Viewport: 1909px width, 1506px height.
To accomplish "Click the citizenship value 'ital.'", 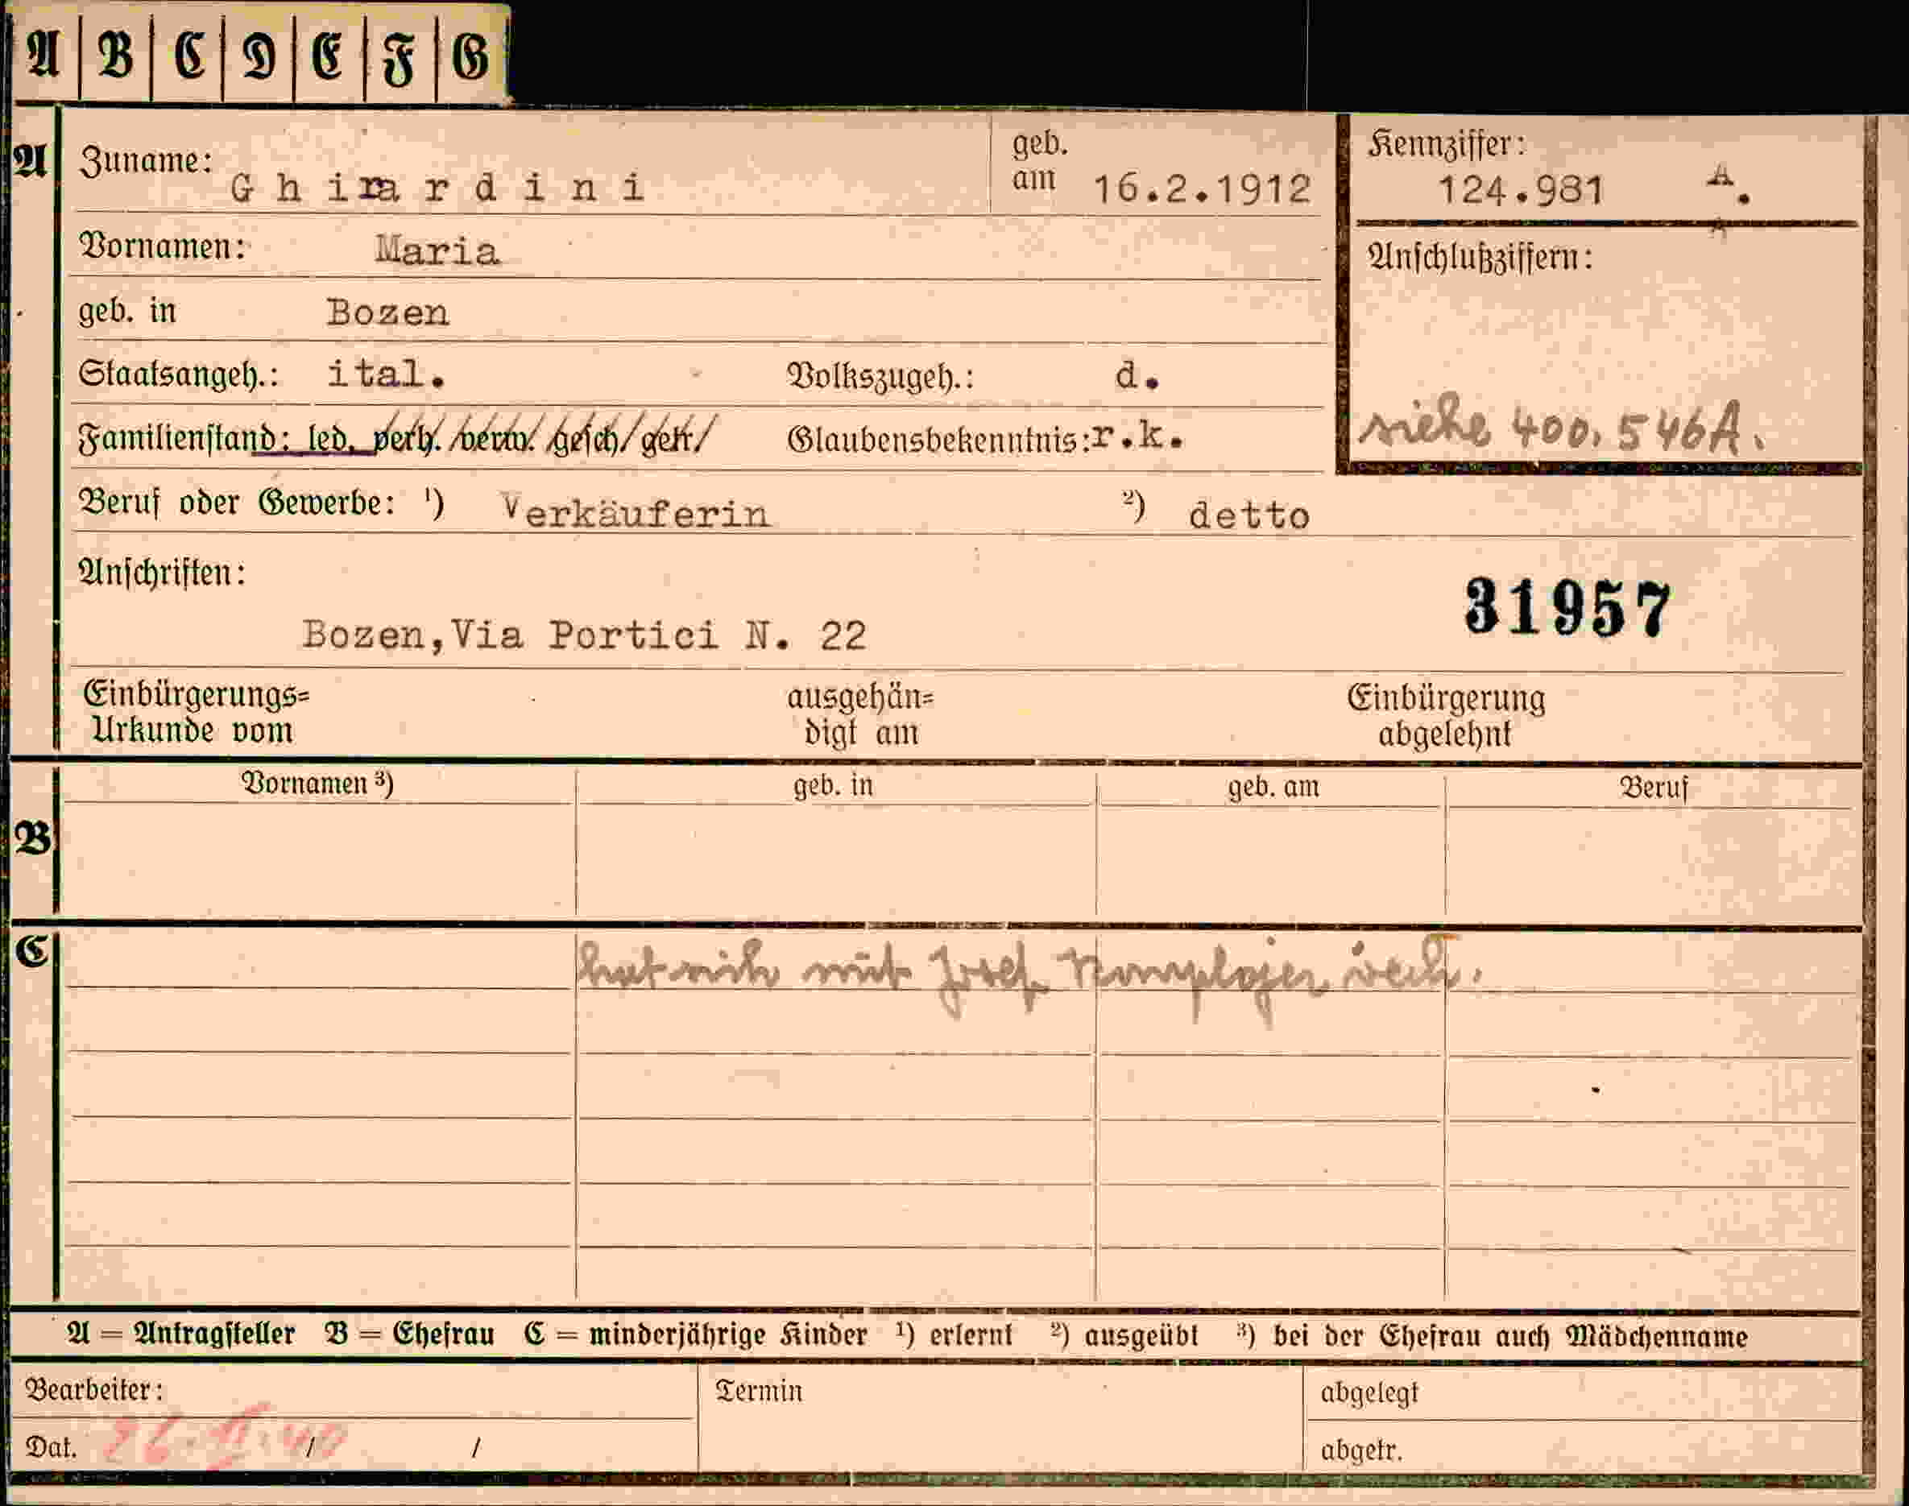I will tap(386, 374).
